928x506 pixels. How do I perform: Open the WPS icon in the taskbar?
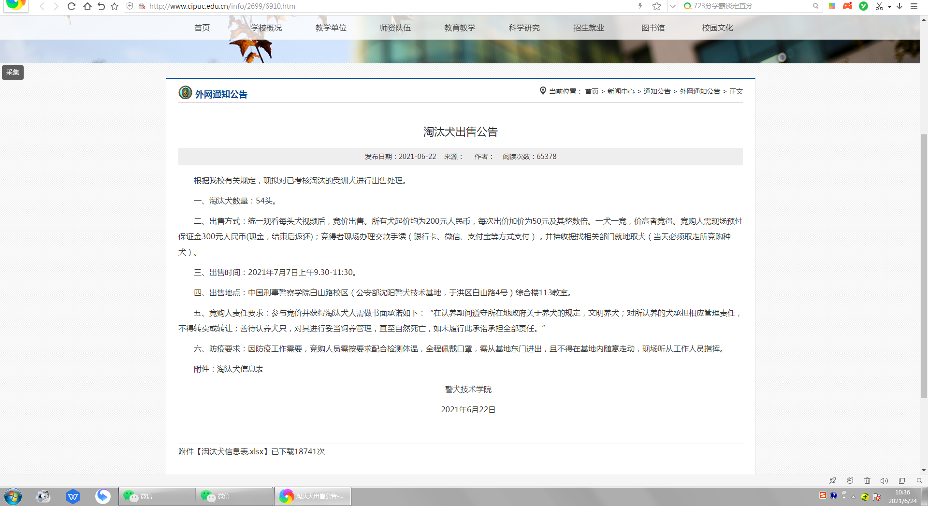coord(73,496)
